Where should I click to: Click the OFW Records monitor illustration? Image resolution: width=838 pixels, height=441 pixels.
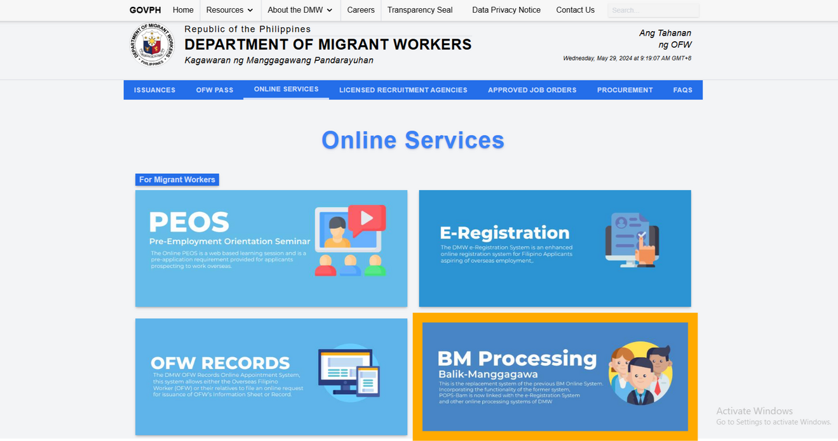coord(349,373)
